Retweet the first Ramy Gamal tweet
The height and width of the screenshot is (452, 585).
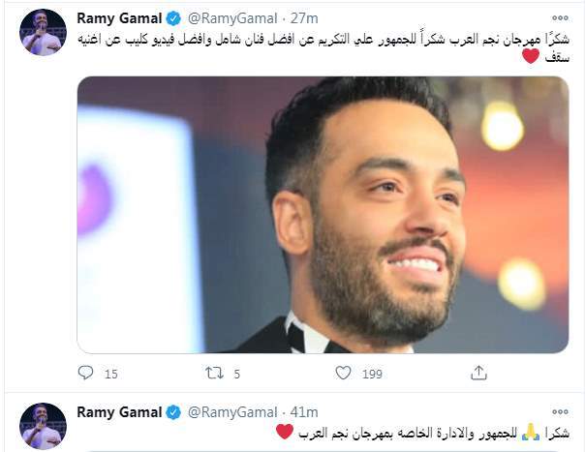coord(214,373)
